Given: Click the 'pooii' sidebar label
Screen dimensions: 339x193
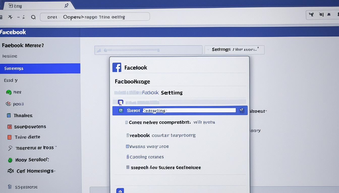Looking at the screenshot, I should [x=18, y=104].
